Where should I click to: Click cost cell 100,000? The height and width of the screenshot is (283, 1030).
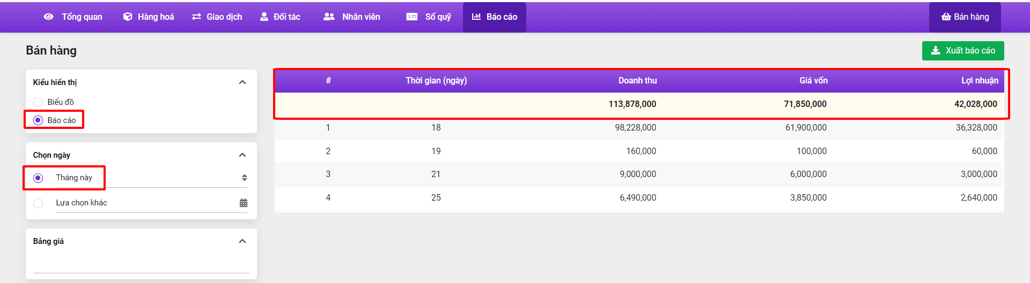tap(812, 151)
